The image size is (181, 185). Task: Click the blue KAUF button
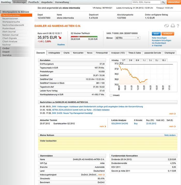click(x=156, y=34)
